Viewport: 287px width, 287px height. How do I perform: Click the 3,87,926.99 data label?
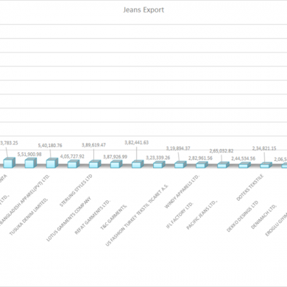[x=115, y=157]
